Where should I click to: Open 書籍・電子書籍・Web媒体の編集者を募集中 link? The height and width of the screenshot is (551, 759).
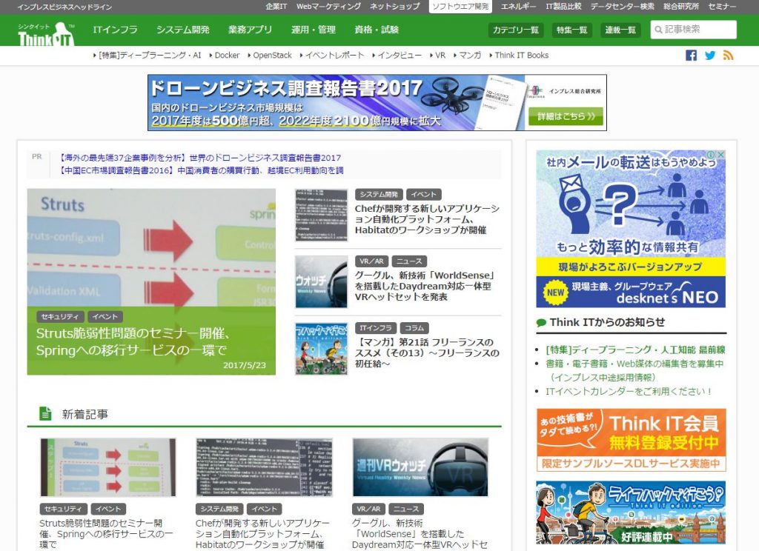tap(634, 370)
